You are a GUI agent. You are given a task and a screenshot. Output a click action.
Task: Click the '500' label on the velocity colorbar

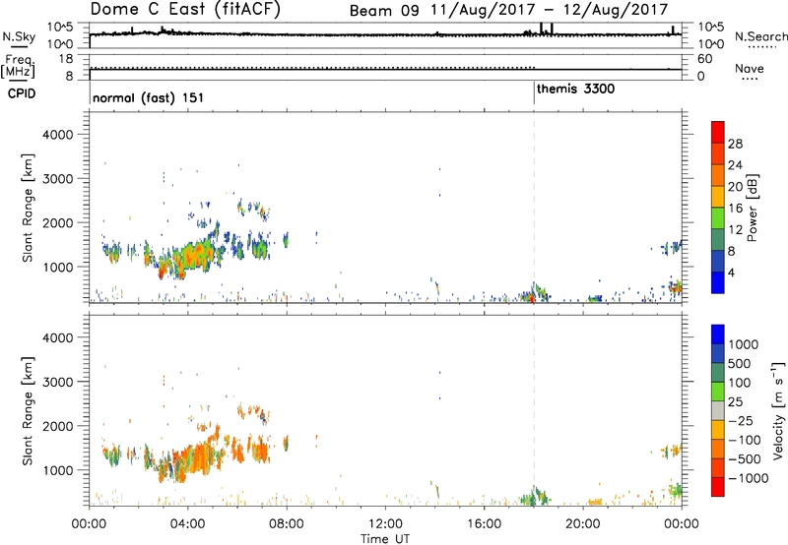(740, 363)
